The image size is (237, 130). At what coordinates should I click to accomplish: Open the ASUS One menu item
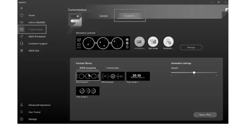coord(34,51)
